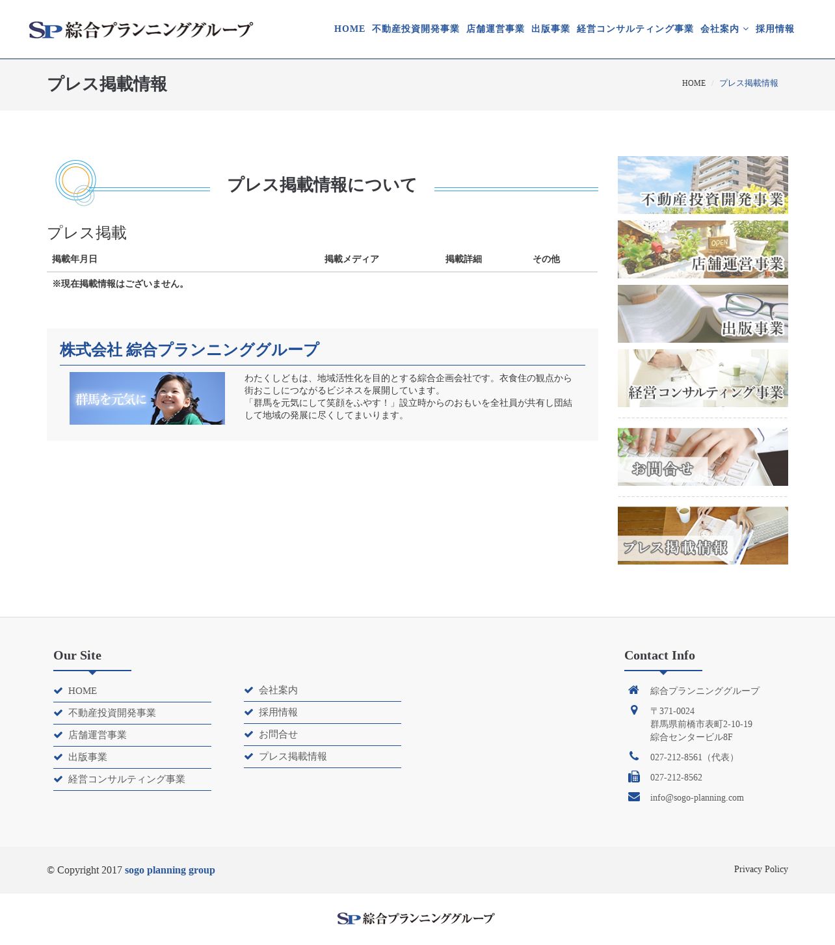Open the footer 会社案内 link
The image size is (835, 945).
coord(278,690)
